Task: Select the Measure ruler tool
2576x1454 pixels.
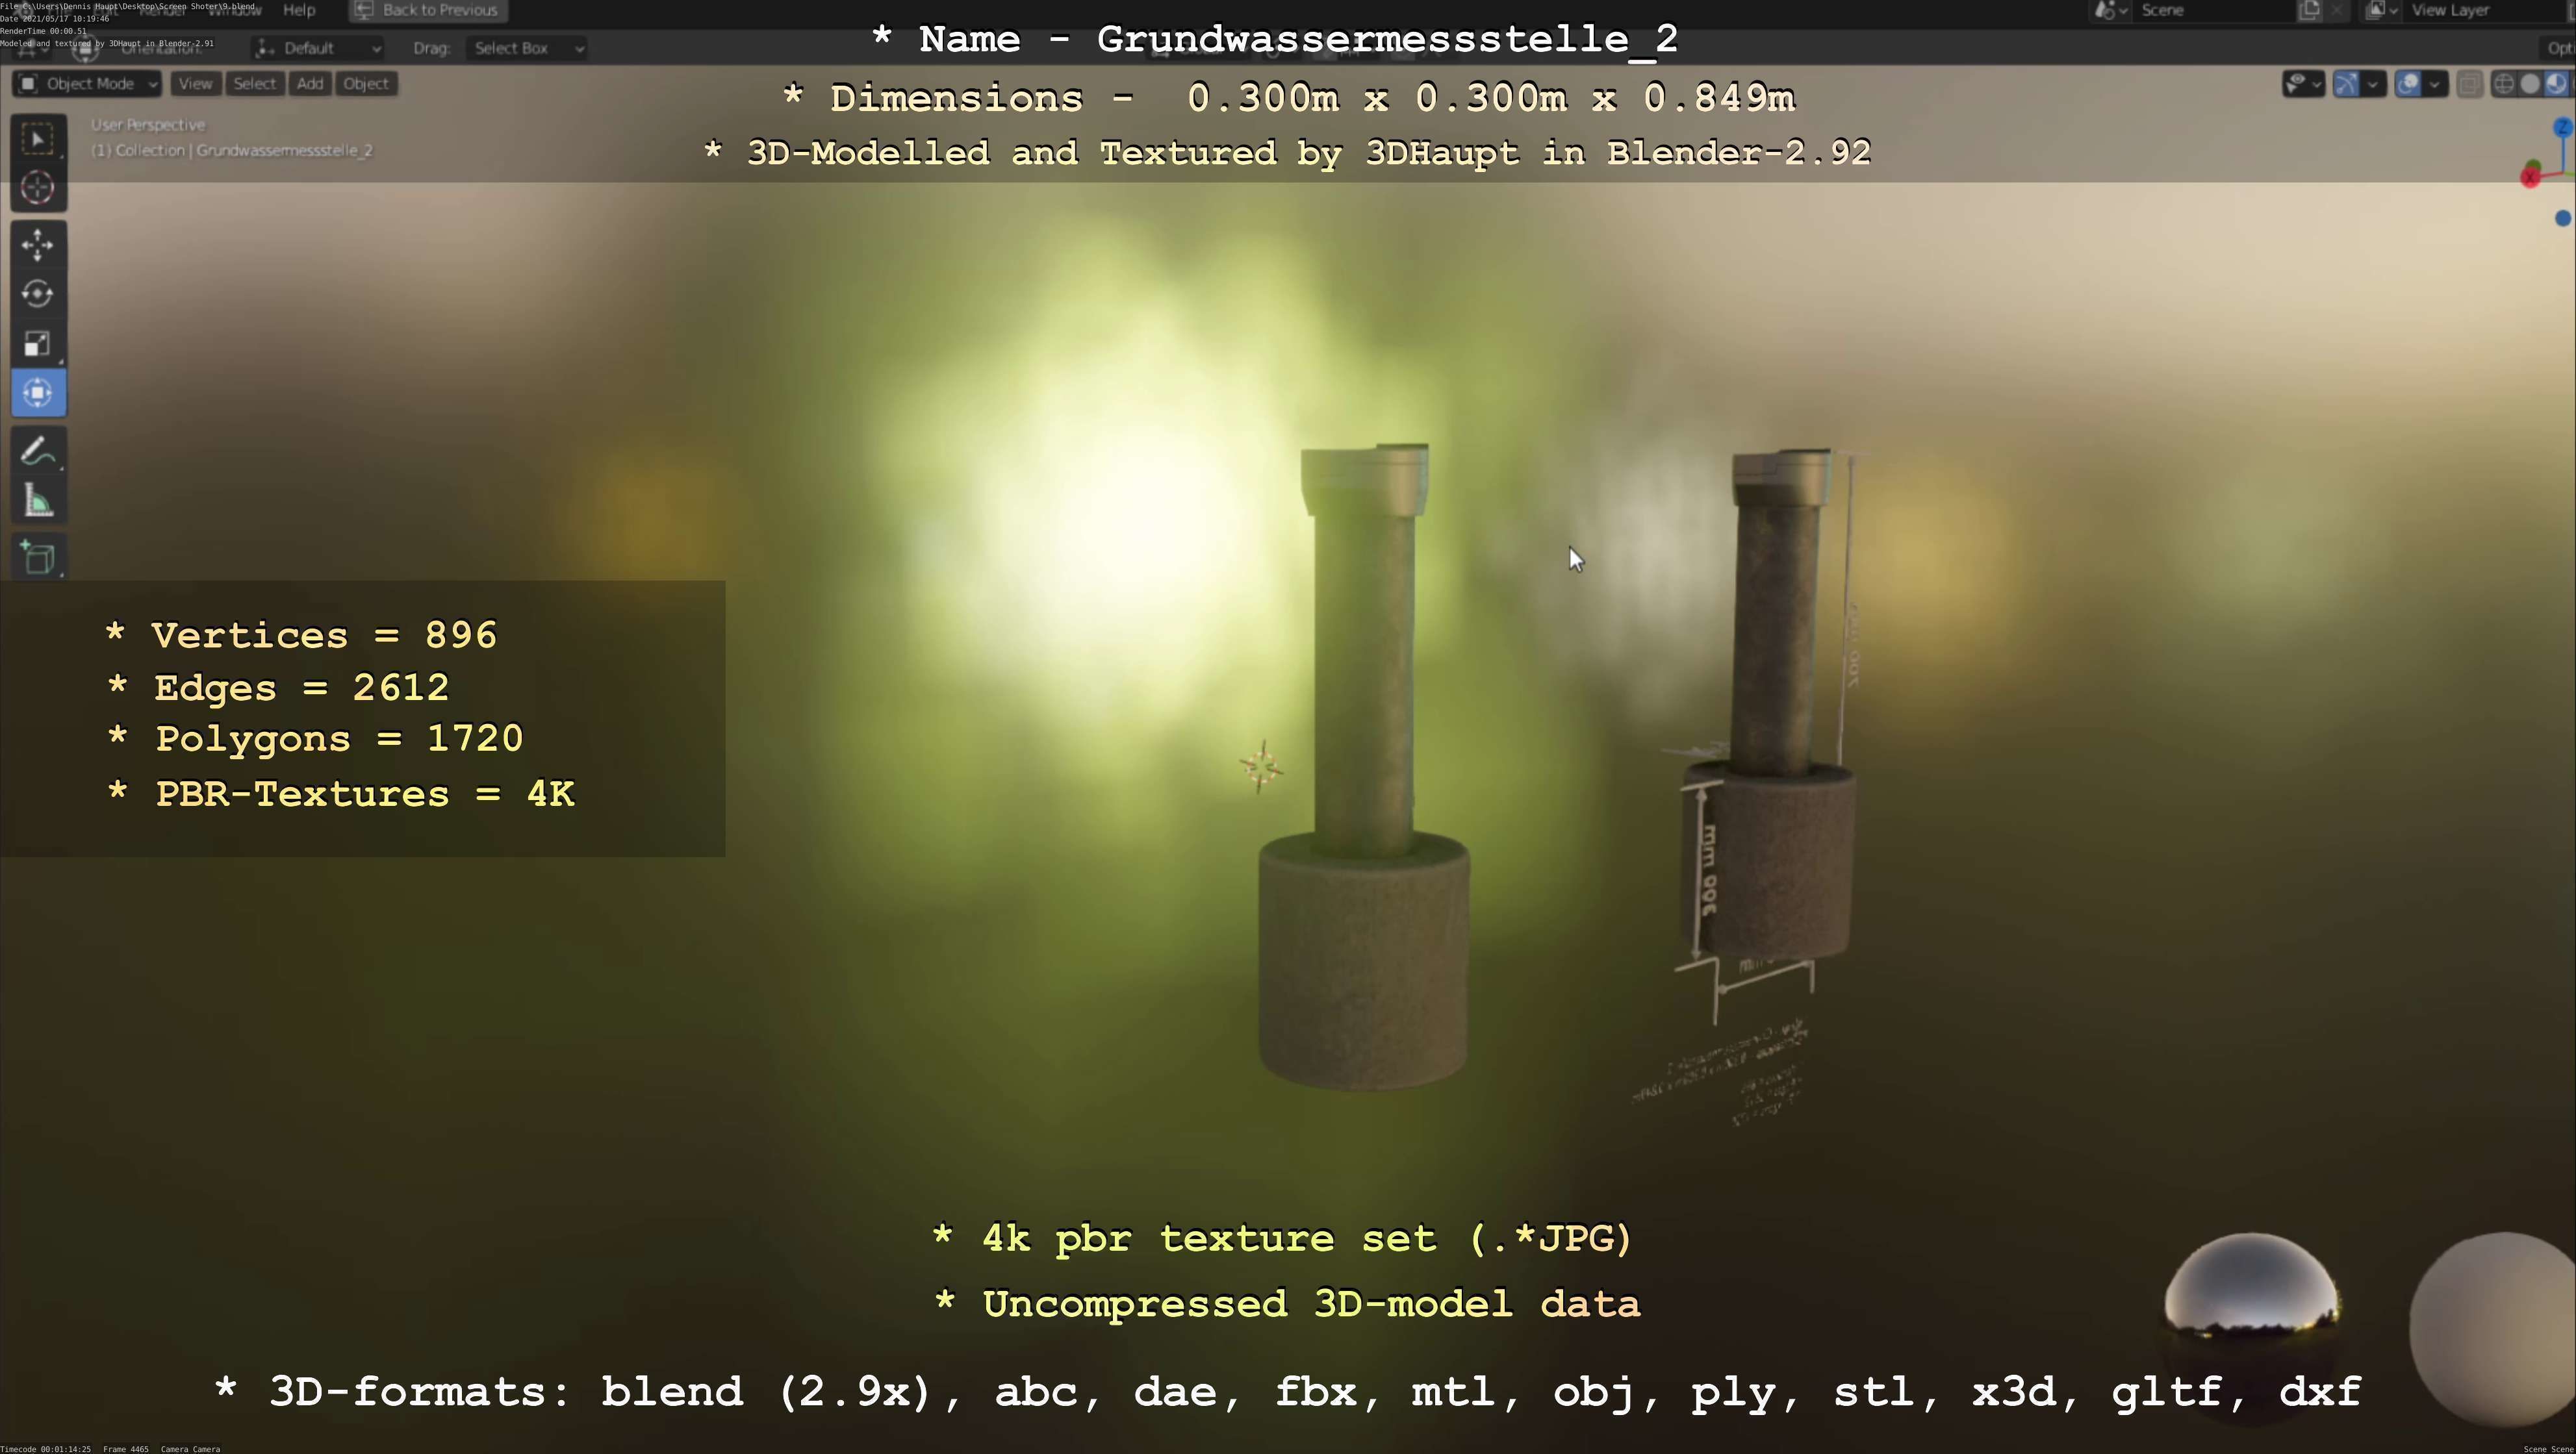Action: [x=38, y=501]
